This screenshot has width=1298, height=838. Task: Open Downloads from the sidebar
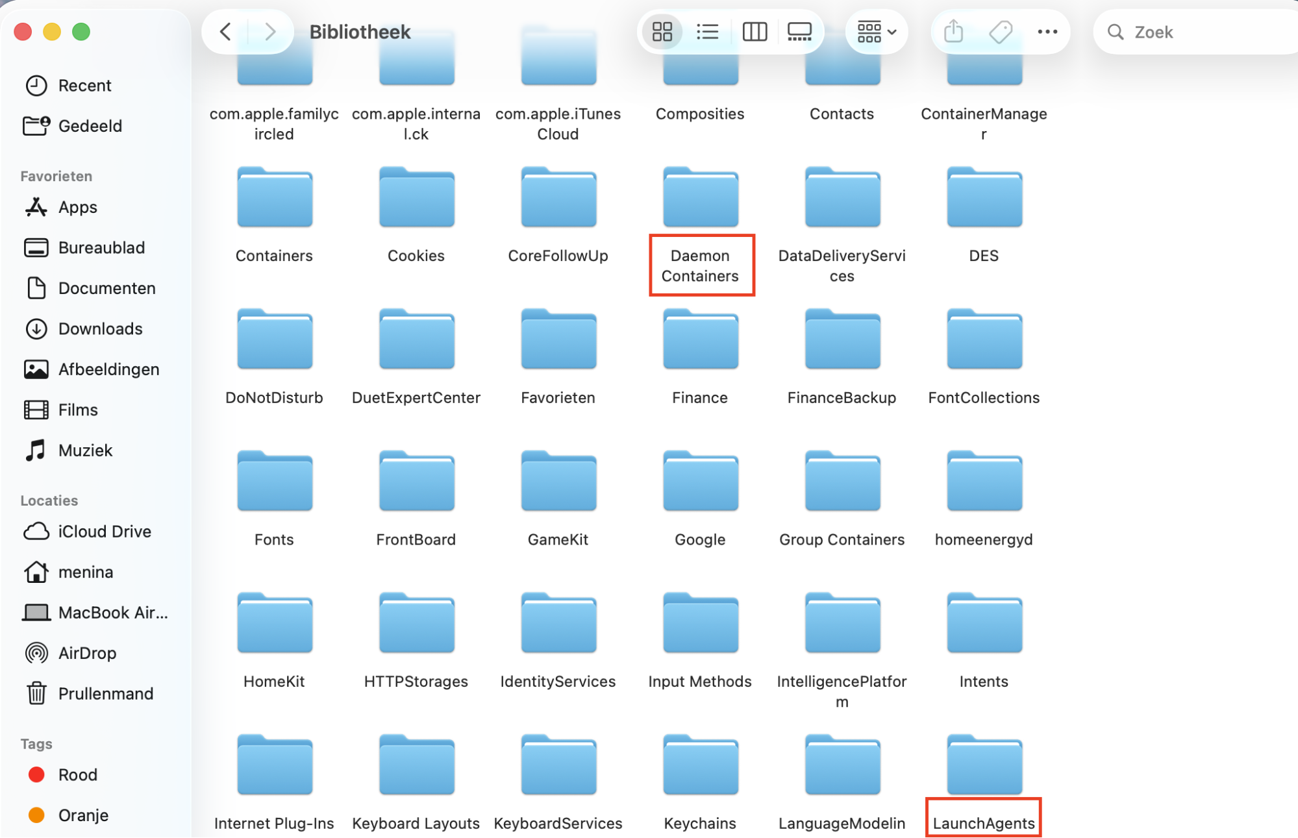point(101,329)
